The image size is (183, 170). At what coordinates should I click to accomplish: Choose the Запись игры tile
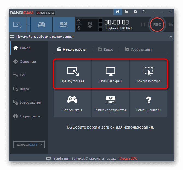pyautogui.click(x=72, y=103)
